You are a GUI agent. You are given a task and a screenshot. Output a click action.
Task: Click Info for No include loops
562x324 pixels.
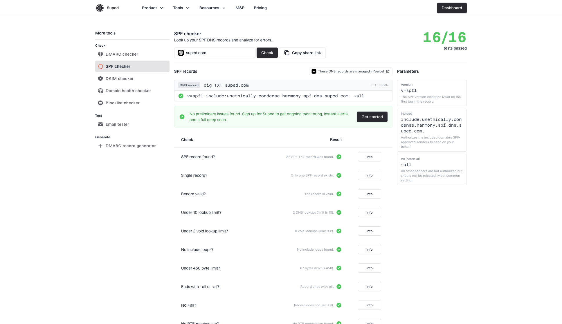tap(370, 250)
